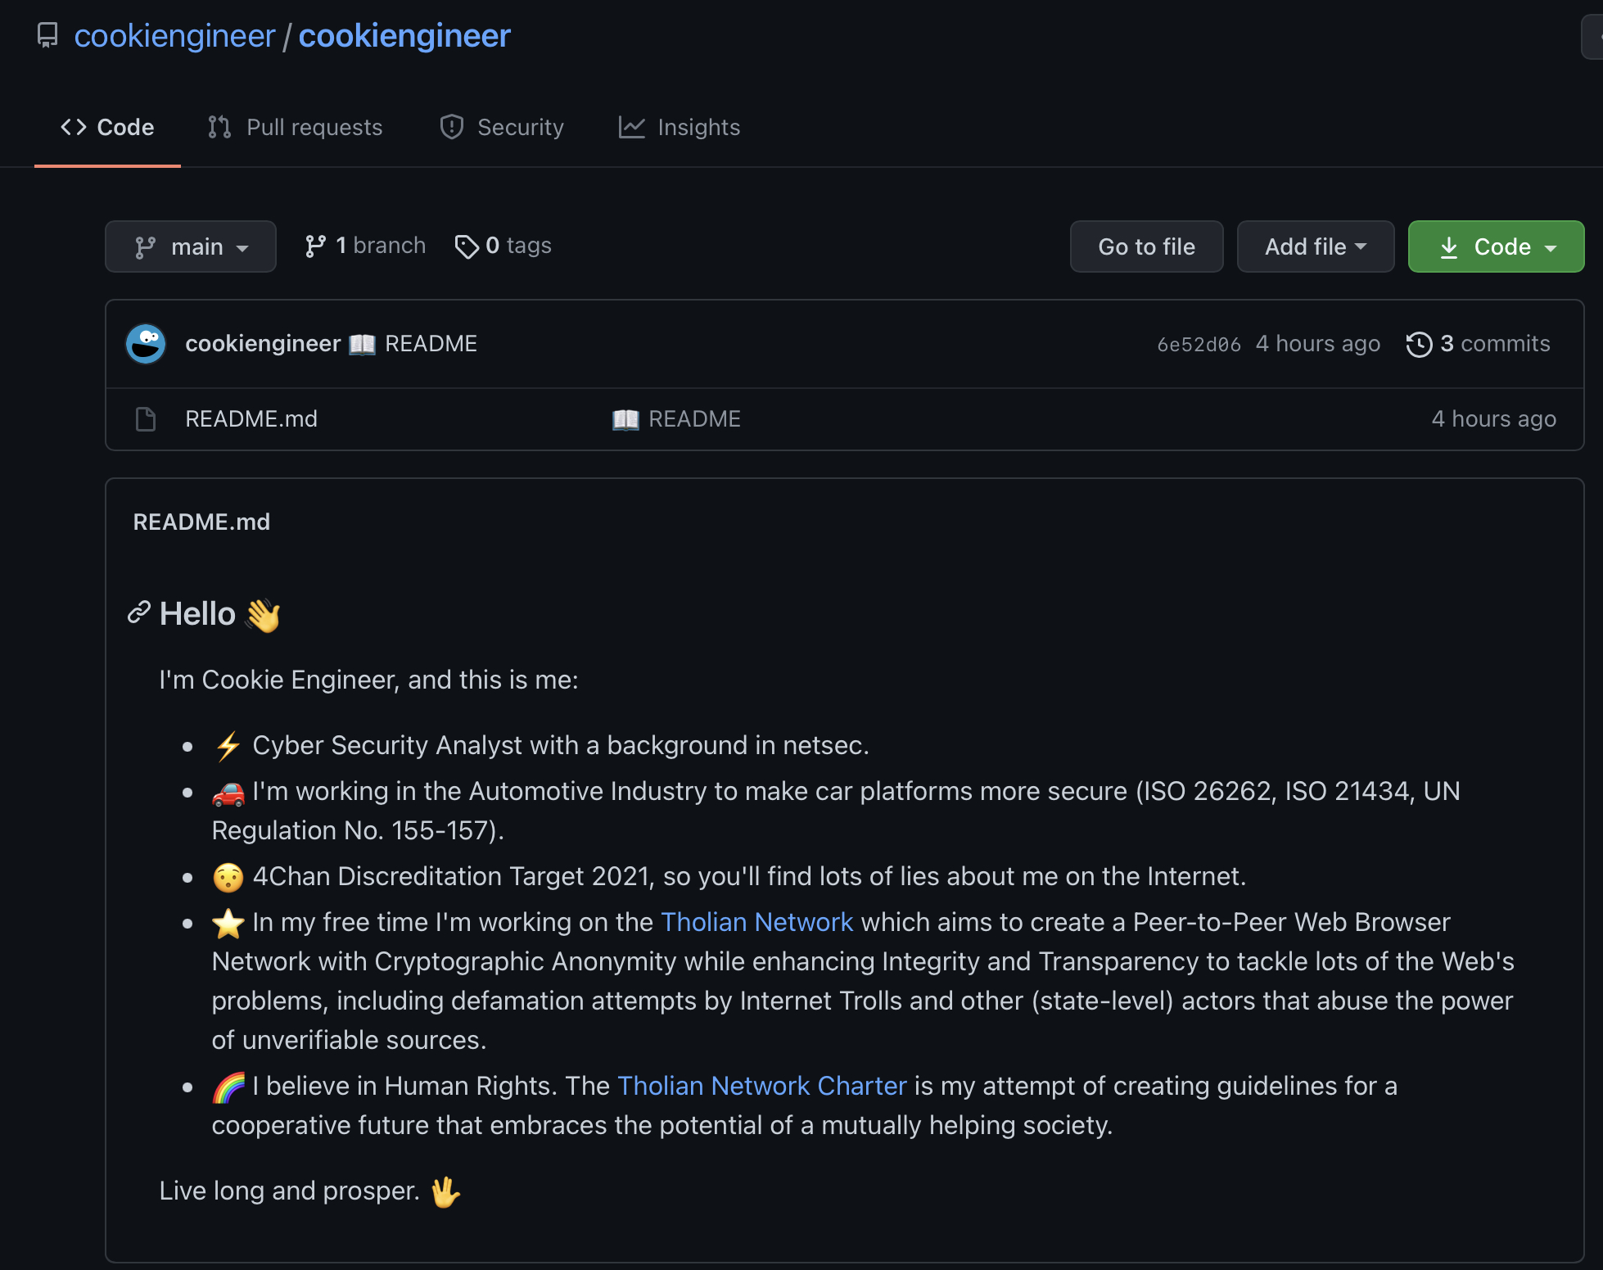Open the Pull requests tab
The height and width of the screenshot is (1270, 1603).
295,127
